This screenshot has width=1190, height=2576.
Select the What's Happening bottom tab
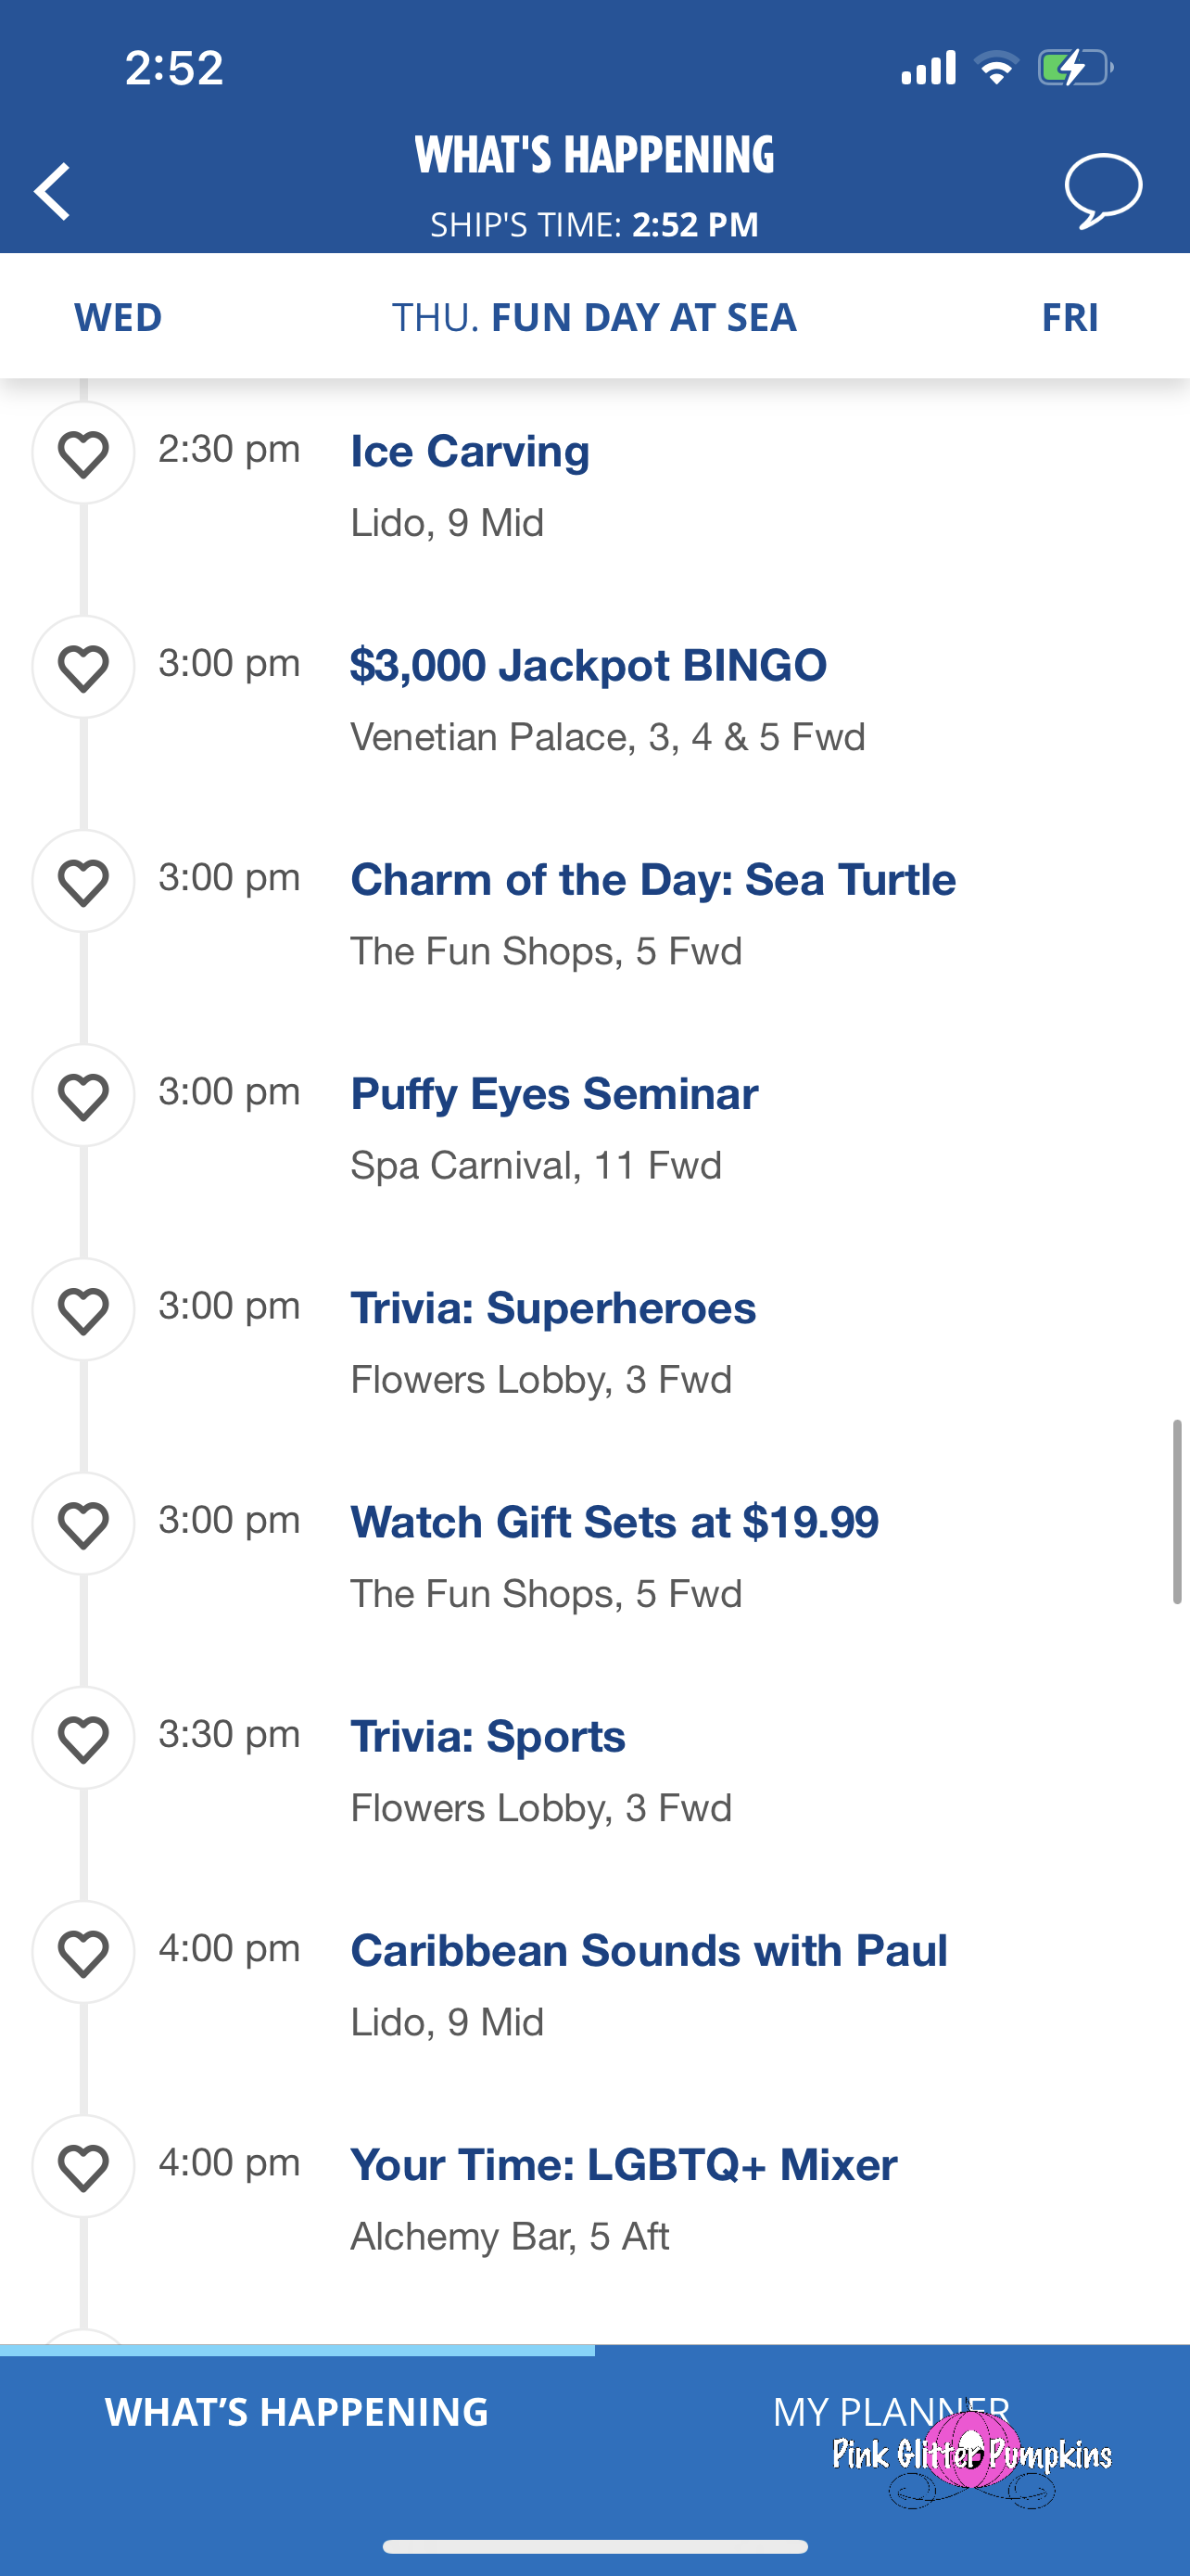tap(297, 2412)
